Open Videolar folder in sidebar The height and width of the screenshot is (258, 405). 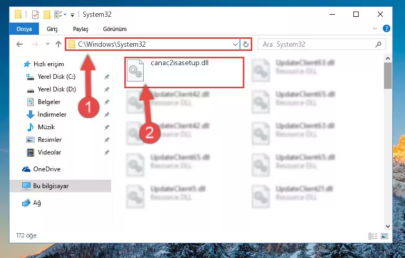(44, 152)
